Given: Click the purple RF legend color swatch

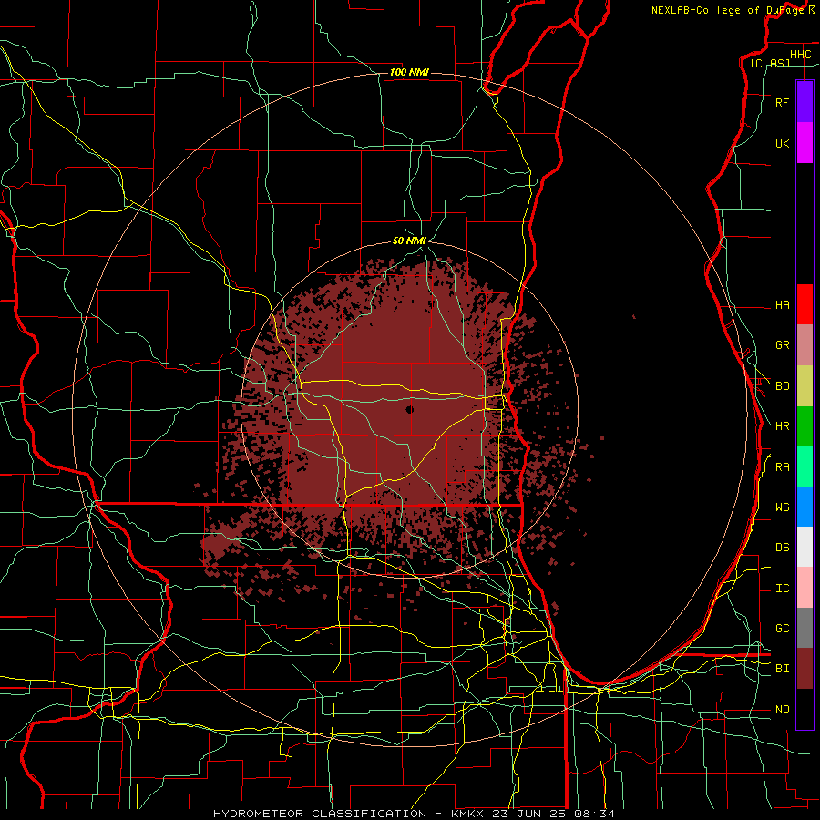Looking at the screenshot, I should click(x=805, y=102).
